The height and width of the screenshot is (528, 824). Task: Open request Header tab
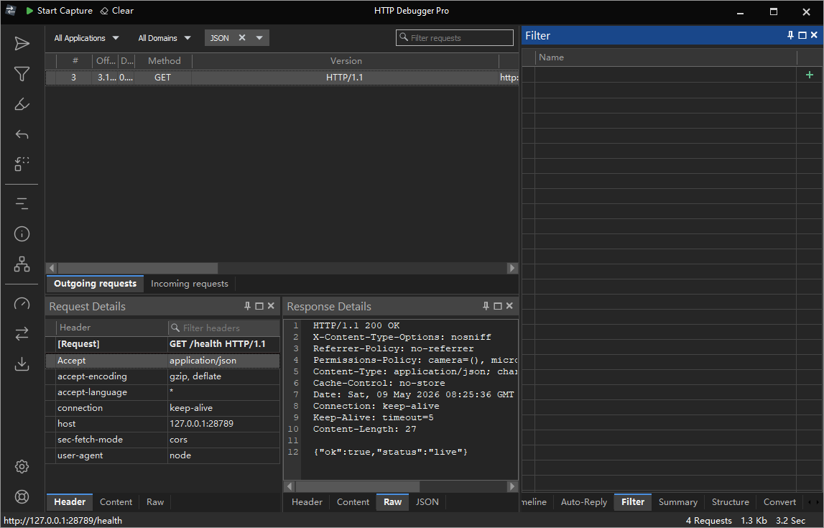[70, 501]
